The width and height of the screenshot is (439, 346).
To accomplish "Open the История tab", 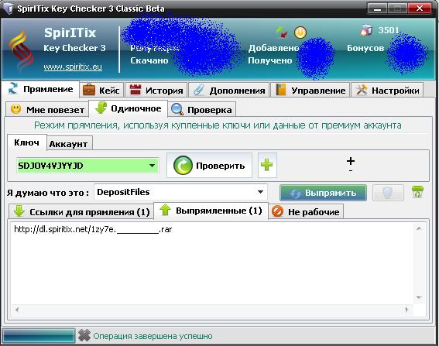I will pyautogui.click(x=156, y=91).
